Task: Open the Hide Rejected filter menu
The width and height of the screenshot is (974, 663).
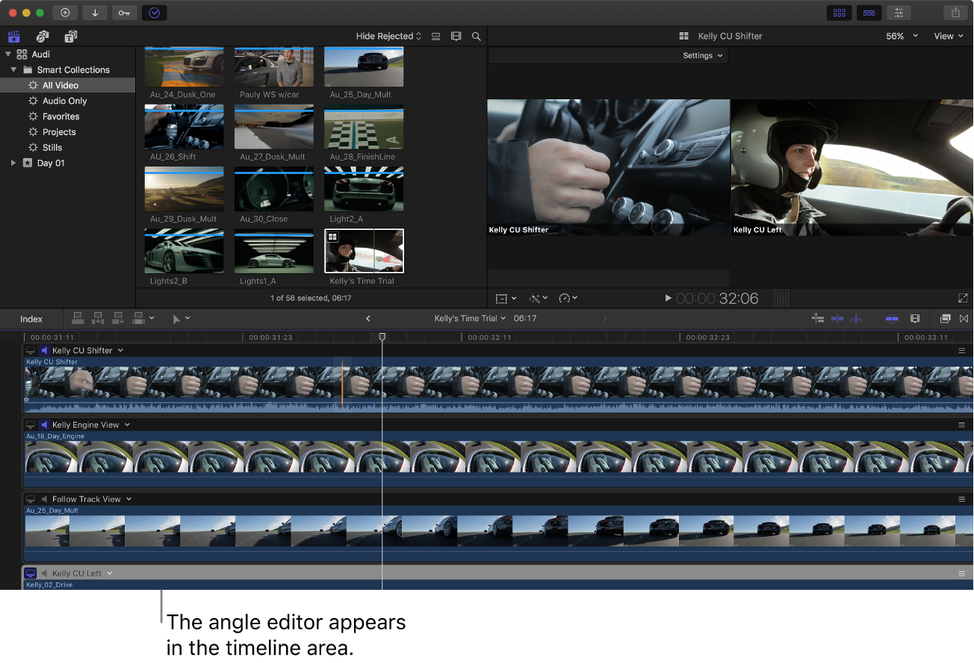Action: [385, 36]
